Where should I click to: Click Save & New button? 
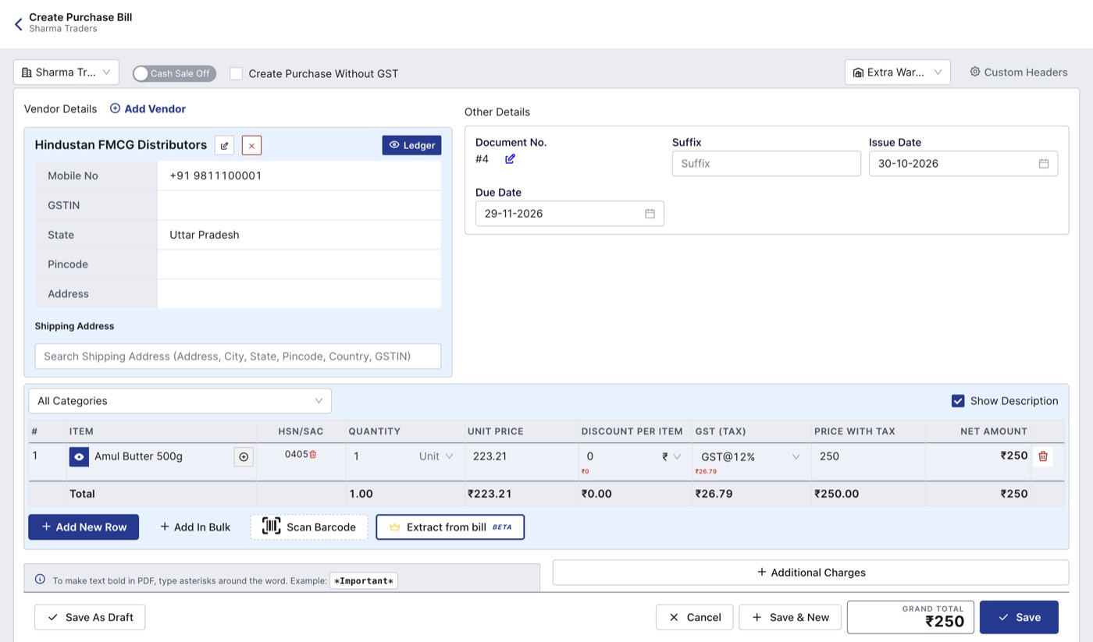click(x=790, y=617)
